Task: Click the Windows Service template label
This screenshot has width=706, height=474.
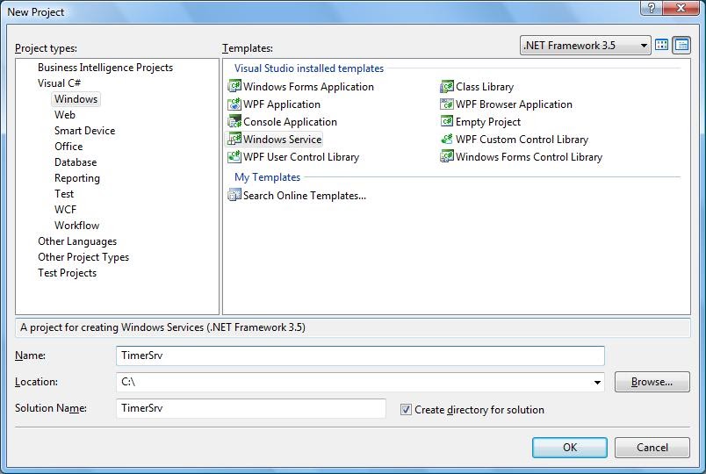Action: pos(282,139)
